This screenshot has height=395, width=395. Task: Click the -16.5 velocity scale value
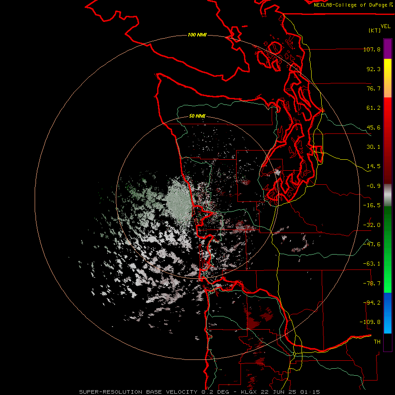click(372, 205)
